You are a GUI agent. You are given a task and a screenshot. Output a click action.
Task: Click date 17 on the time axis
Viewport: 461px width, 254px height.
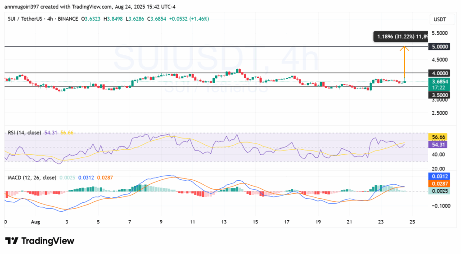tap(287, 222)
